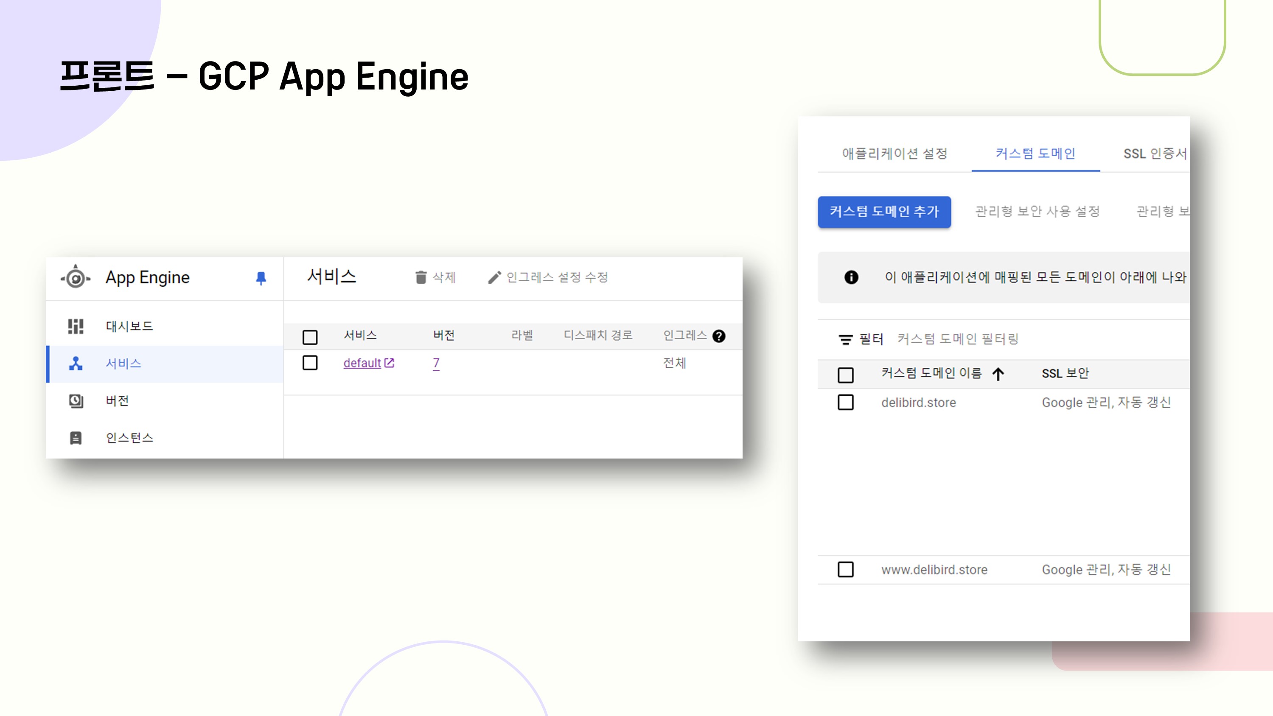Check the www.delibird.store domain checkbox
The image size is (1273, 716).
click(846, 569)
